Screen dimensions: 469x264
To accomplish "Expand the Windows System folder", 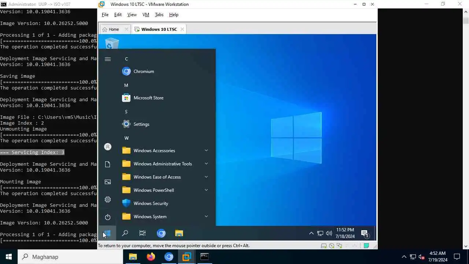I will click(165, 217).
